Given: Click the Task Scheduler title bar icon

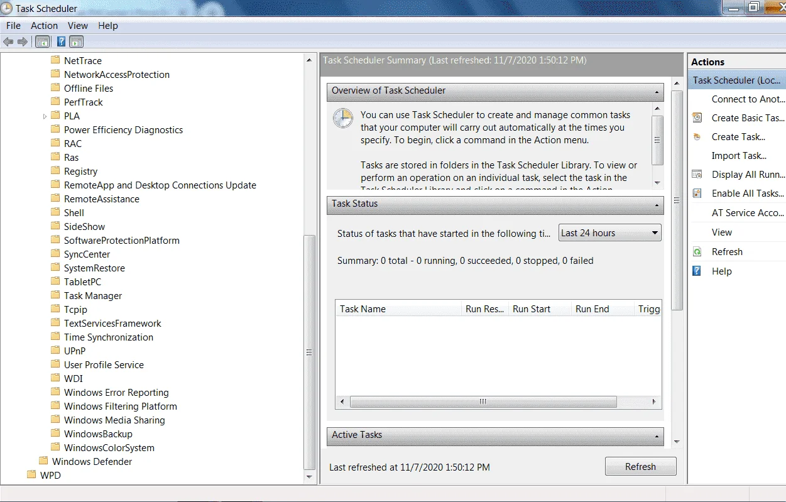Looking at the screenshot, I should [7, 8].
